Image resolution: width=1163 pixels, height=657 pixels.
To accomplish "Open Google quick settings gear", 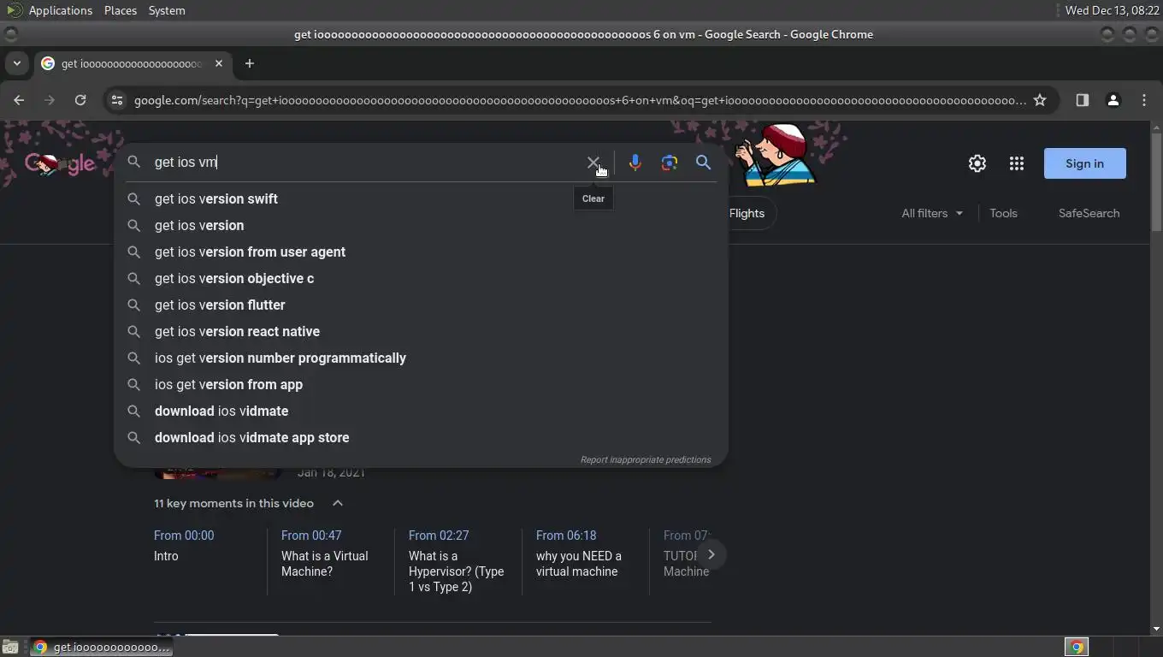I will pyautogui.click(x=977, y=163).
